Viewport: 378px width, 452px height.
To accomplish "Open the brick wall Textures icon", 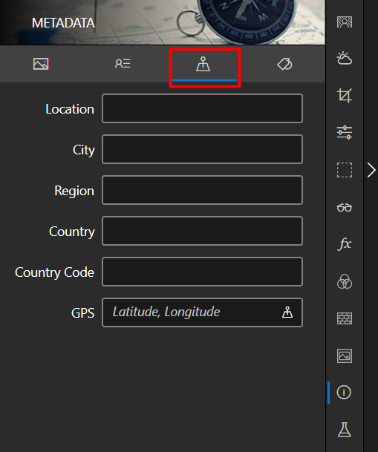I will coord(345,318).
